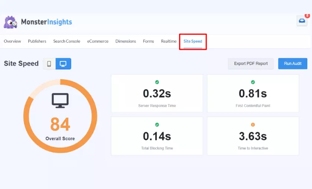312x189 pixels.
Task: Click the 0.14s Total Blocking Time value
Action: click(x=157, y=136)
